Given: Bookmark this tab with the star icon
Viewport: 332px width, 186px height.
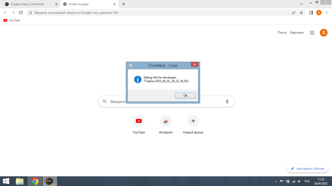Looking at the screenshot, I should [301, 13].
